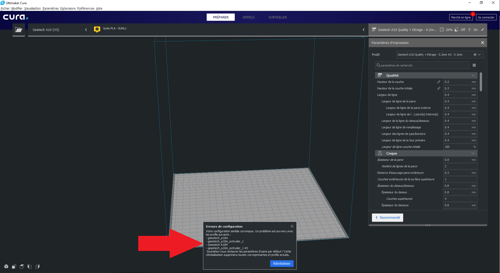Switch to front view icon
Image resolution: width=500 pixels, height=273 pixels.
point(14,267)
